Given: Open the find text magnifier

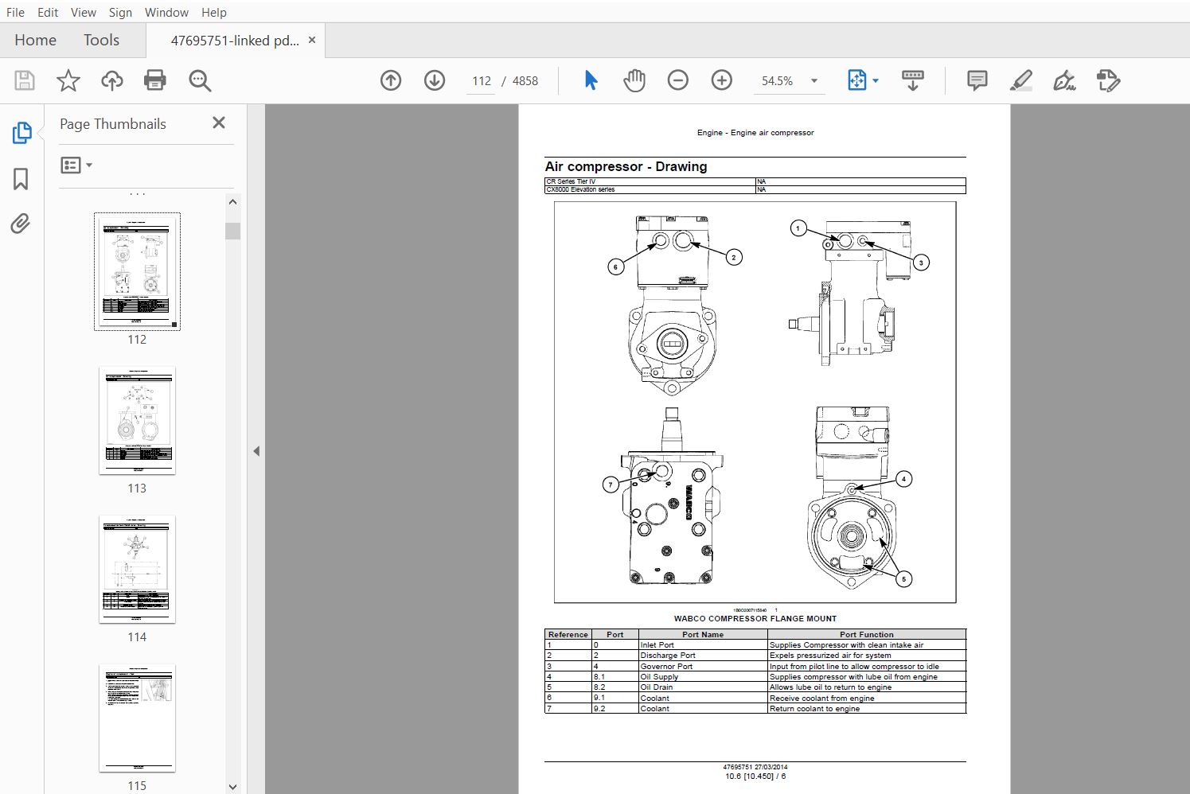Looking at the screenshot, I should pyautogui.click(x=200, y=80).
